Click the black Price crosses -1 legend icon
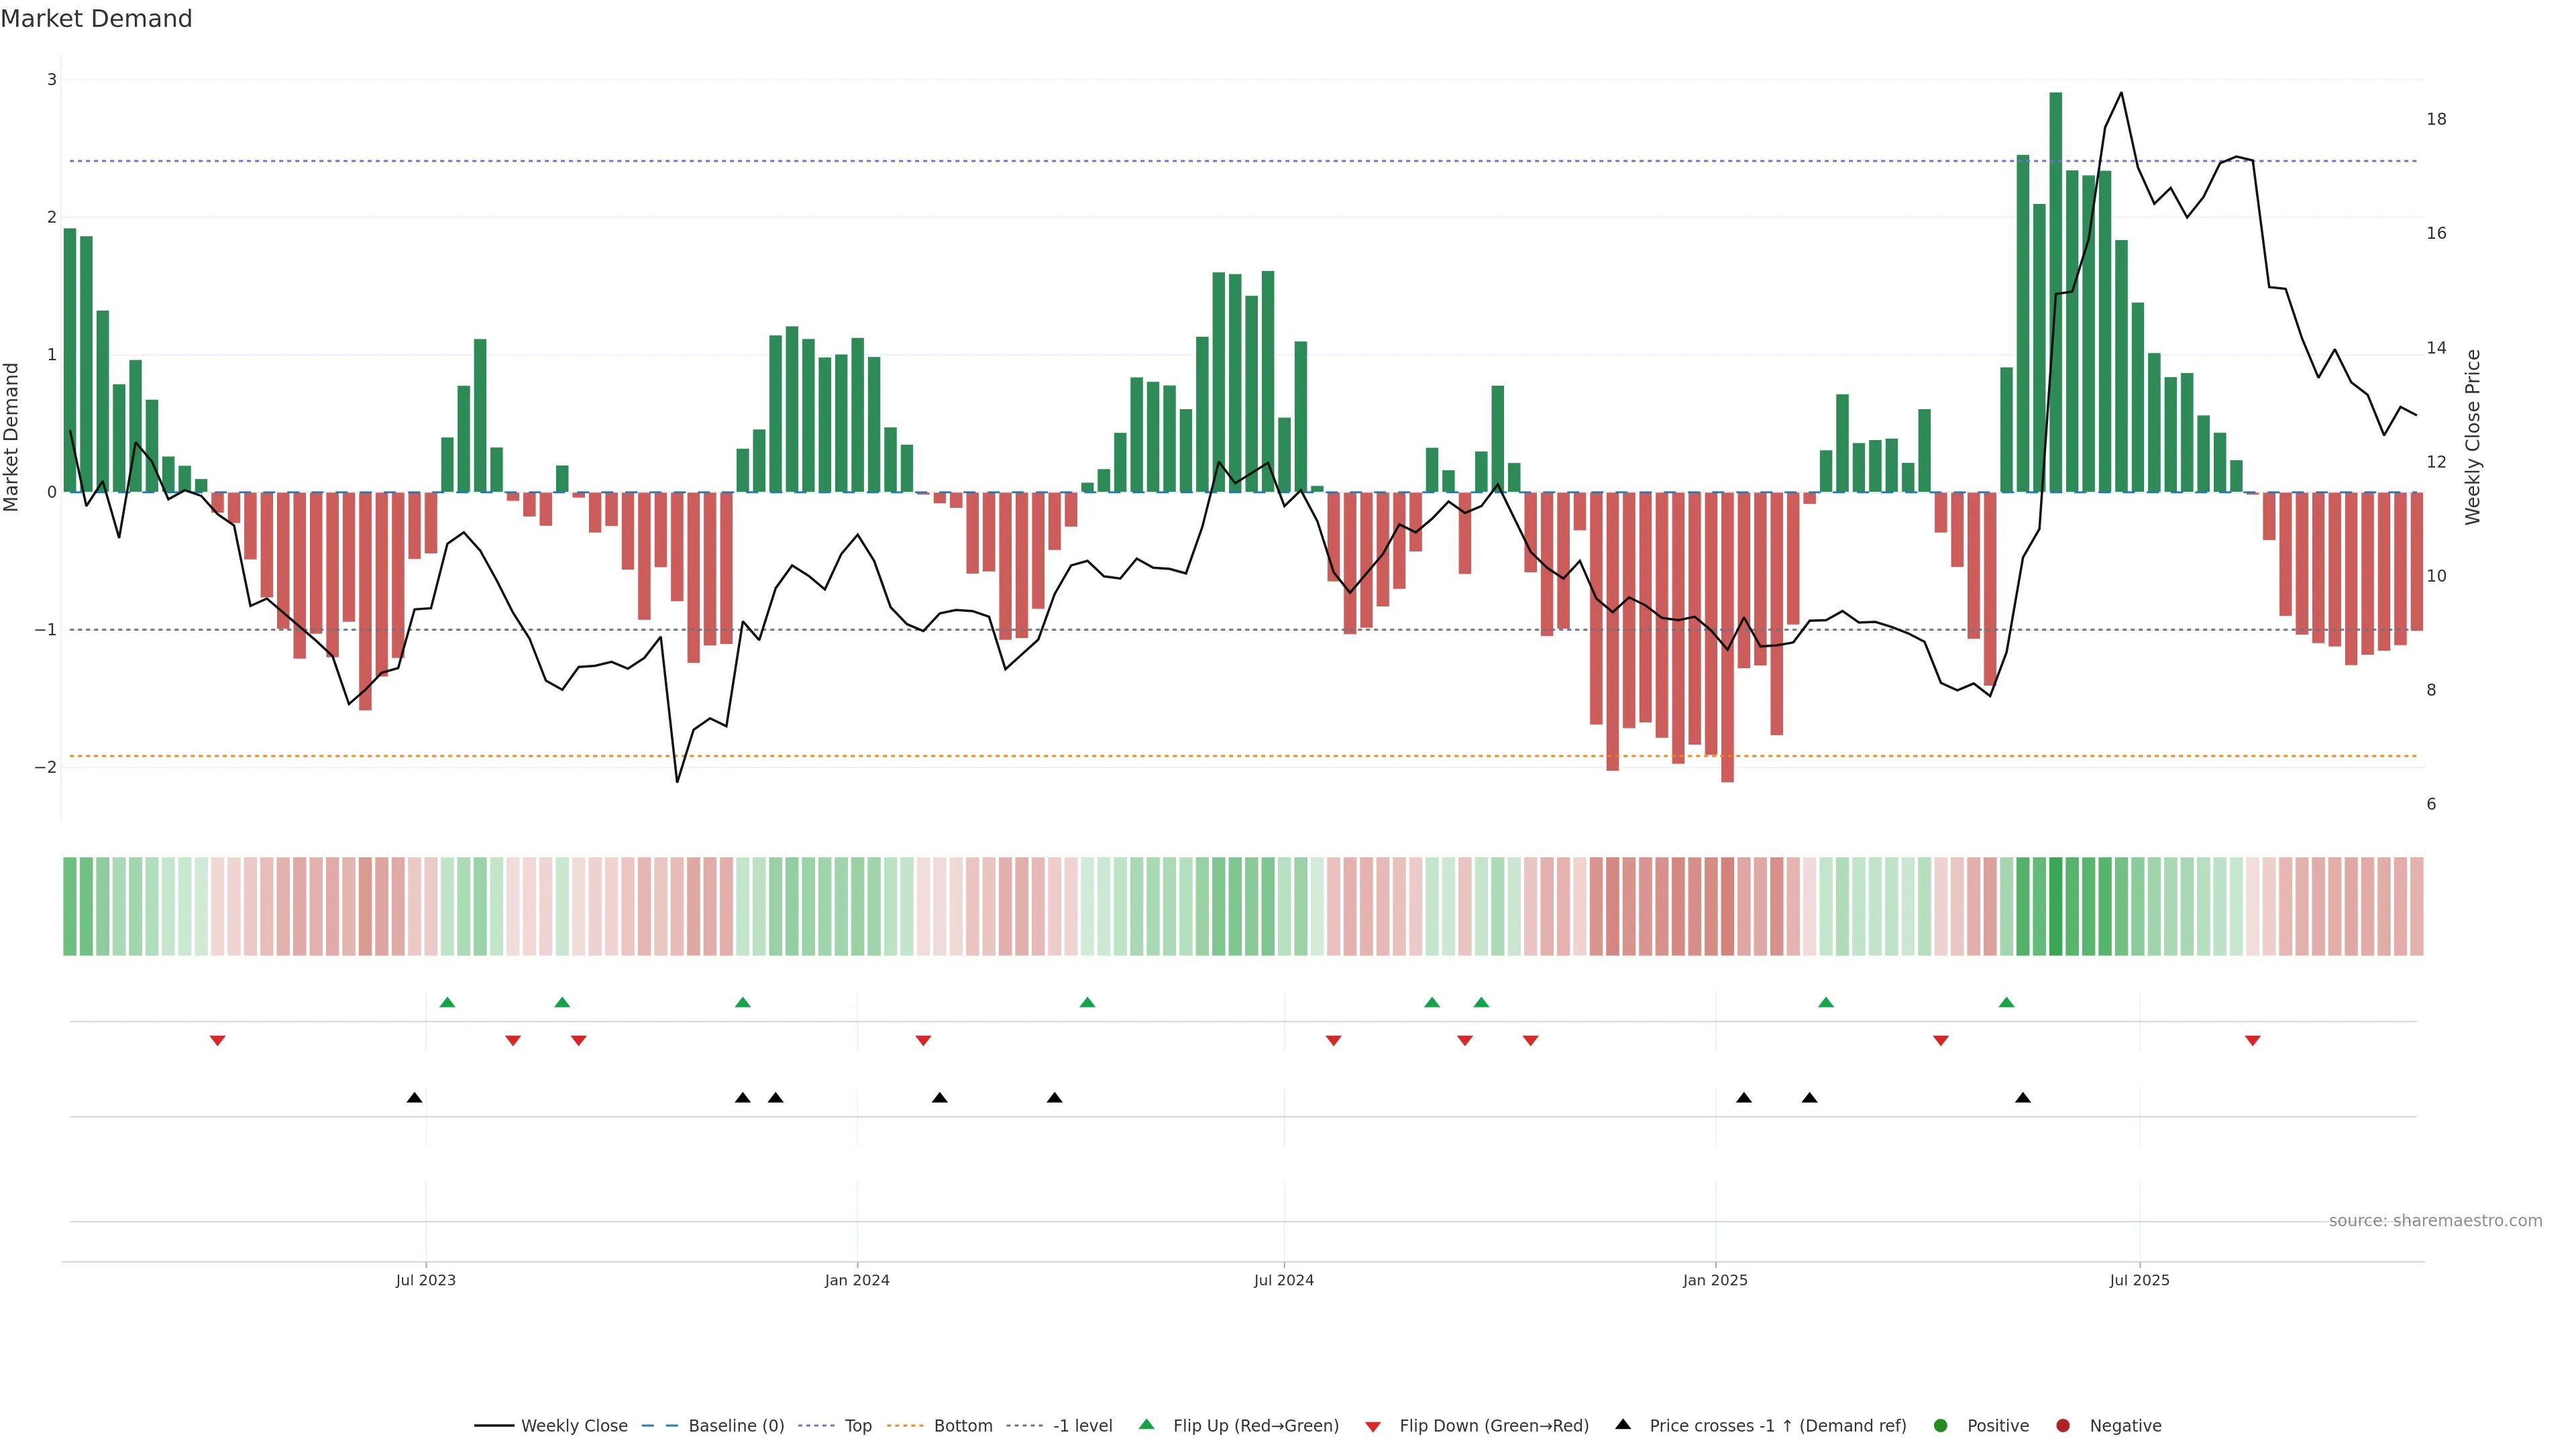Screen dimensions: 2576x1449 click(1623, 1424)
